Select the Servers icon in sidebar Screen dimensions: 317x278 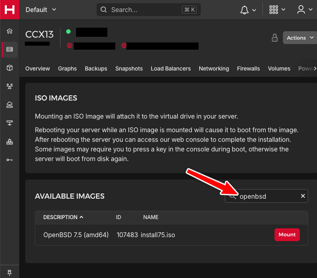tap(10, 50)
